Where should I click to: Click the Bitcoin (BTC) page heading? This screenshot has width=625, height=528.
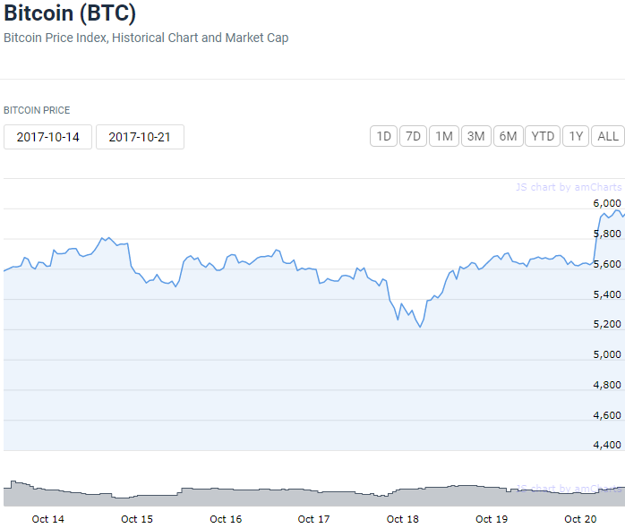[70, 13]
